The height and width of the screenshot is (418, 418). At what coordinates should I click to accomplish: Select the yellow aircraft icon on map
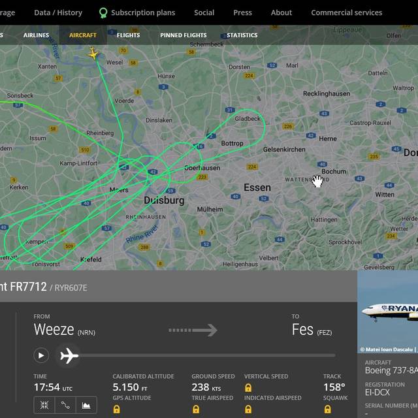tap(93, 54)
